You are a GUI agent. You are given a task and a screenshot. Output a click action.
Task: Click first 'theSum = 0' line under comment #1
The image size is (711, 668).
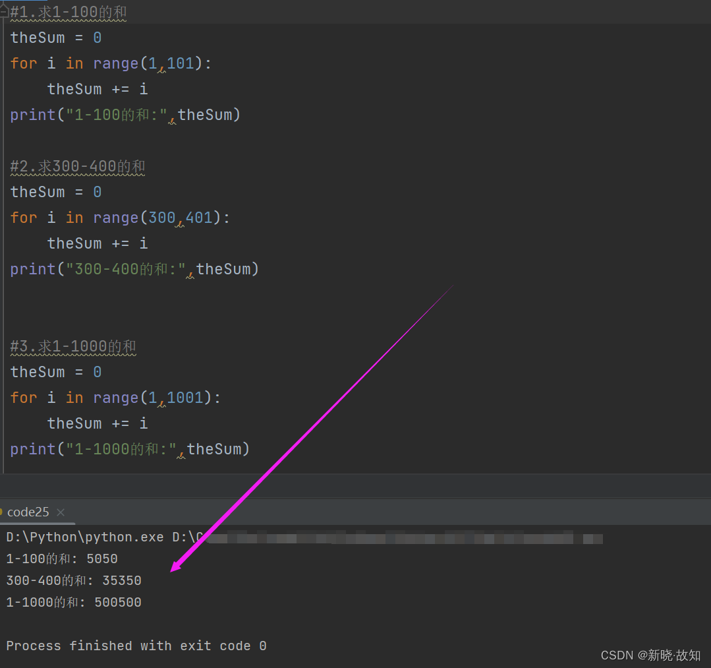coord(56,38)
